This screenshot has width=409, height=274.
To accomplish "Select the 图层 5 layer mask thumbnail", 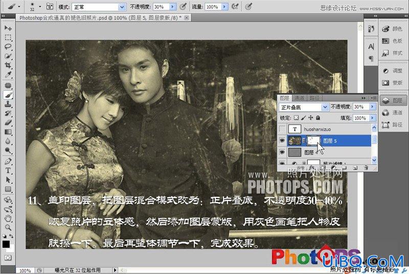I will point(313,140).
